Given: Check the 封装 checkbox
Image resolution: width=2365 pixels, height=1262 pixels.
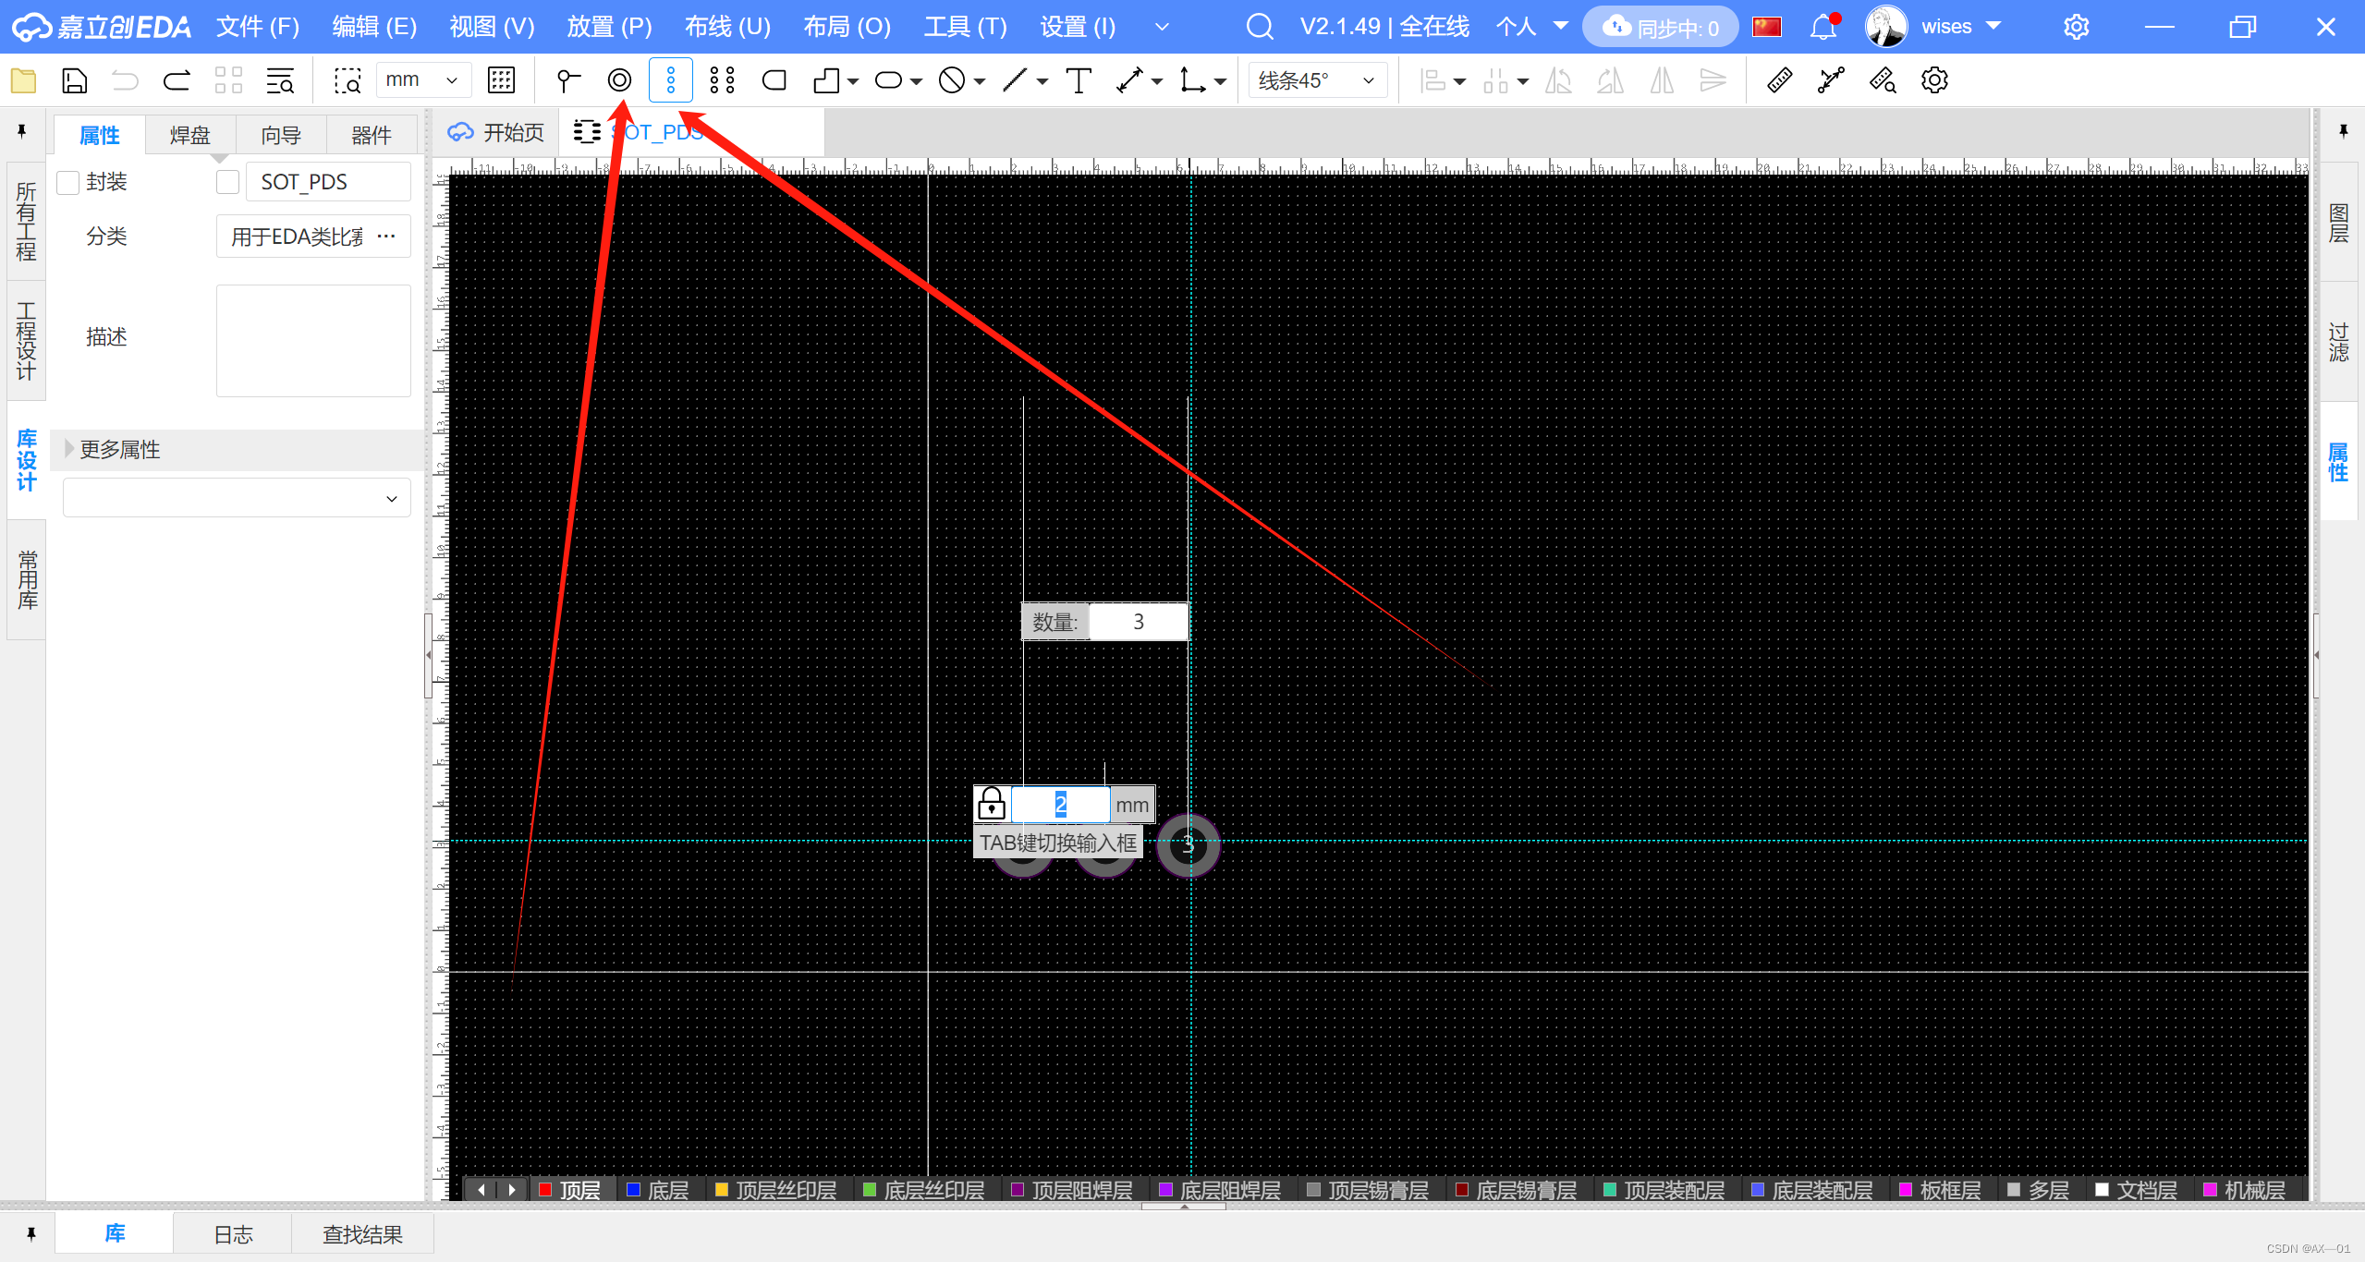Looking at the screenshot, I should tap(68, 182).
